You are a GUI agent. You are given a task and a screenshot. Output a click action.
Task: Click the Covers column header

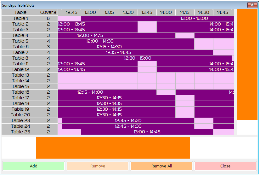tap(48, 13)
